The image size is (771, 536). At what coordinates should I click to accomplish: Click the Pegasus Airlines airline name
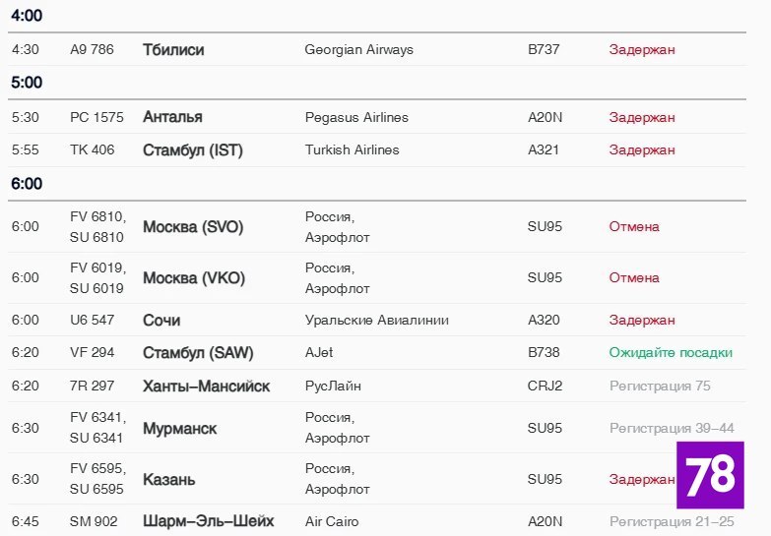[x=356, y=117]
